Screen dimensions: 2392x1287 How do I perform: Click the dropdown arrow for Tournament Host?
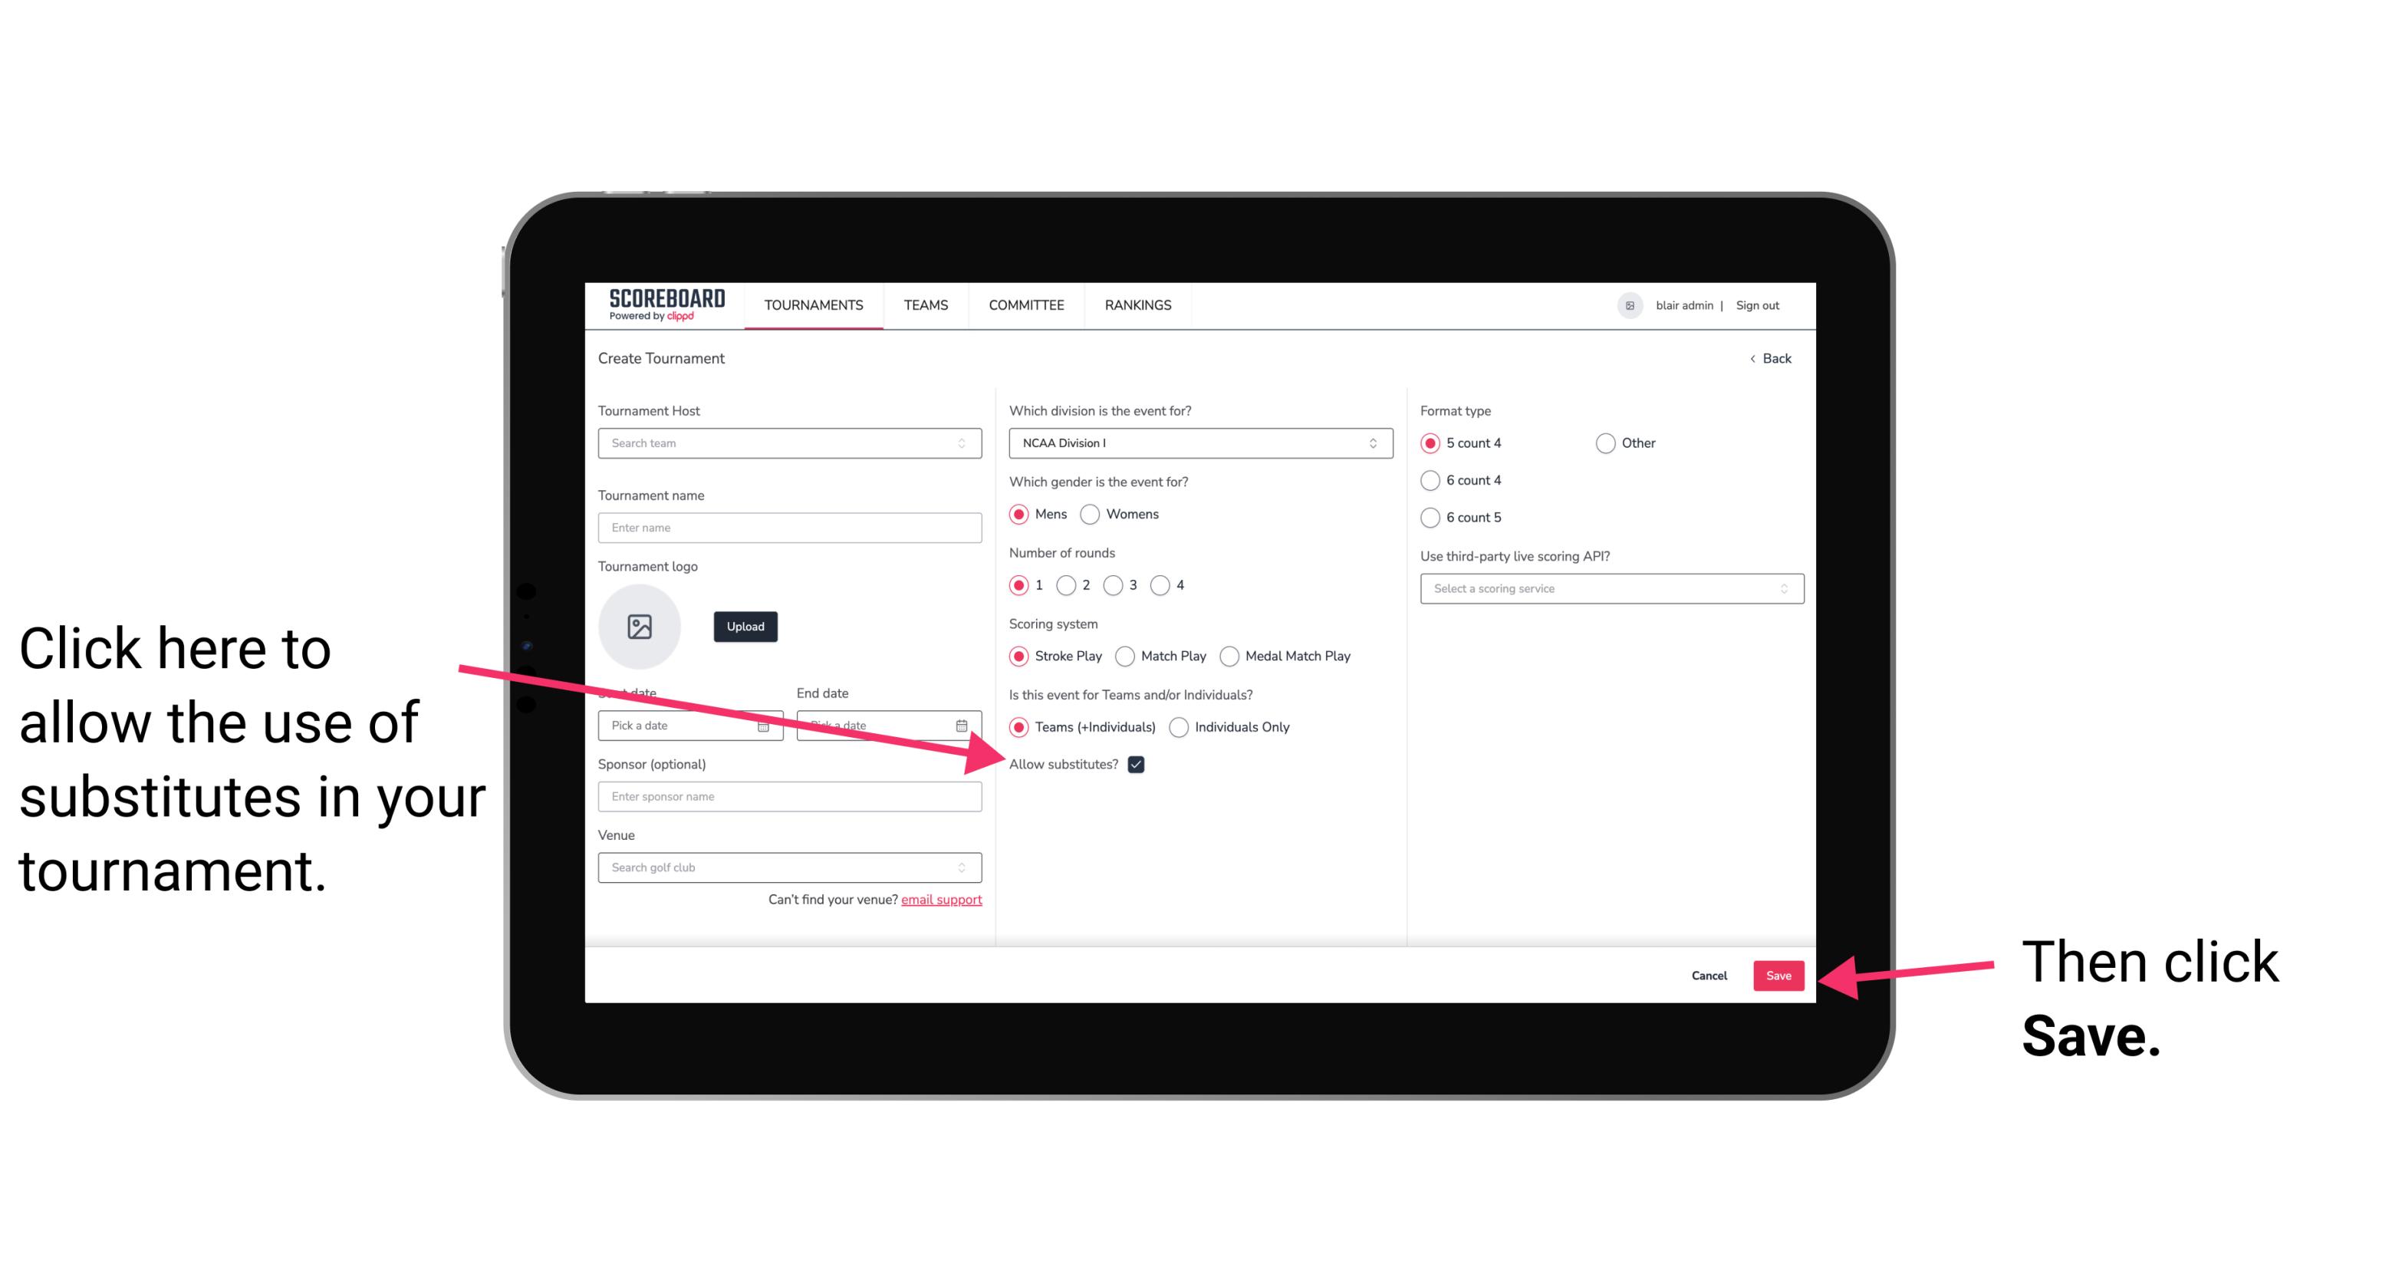tap(966, 443)
